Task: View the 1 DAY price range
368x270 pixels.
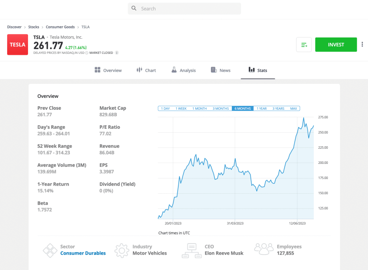Action: click(x=165, y=108)
